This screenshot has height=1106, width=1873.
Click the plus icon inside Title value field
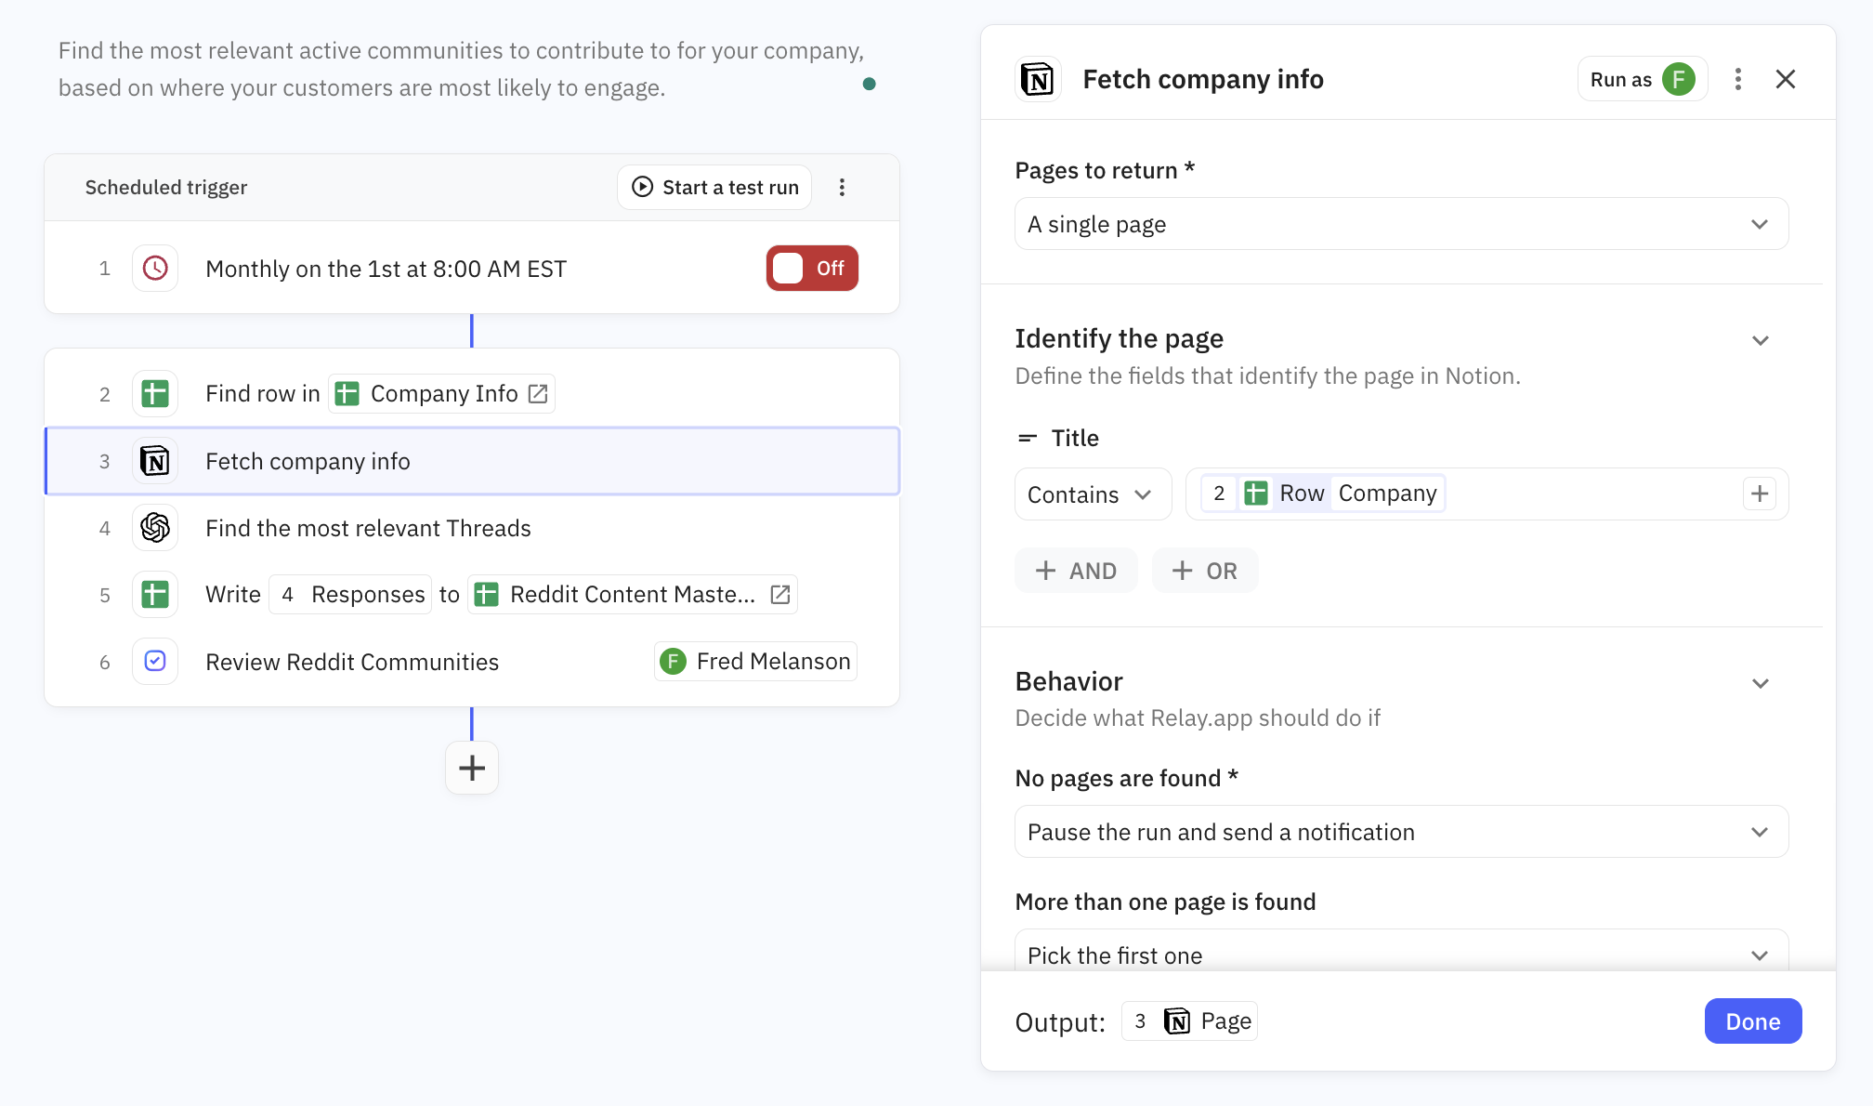click(1759, 494)
